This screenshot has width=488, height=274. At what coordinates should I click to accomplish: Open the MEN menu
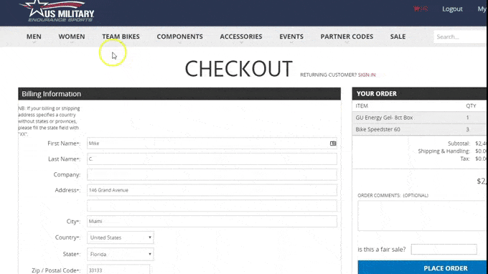coord(34,37)
